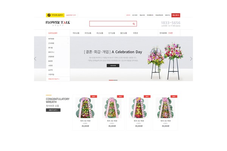
Task: Select 할인상품 in the top navigation
Action: pyautogui.click(x=124, y=33)
